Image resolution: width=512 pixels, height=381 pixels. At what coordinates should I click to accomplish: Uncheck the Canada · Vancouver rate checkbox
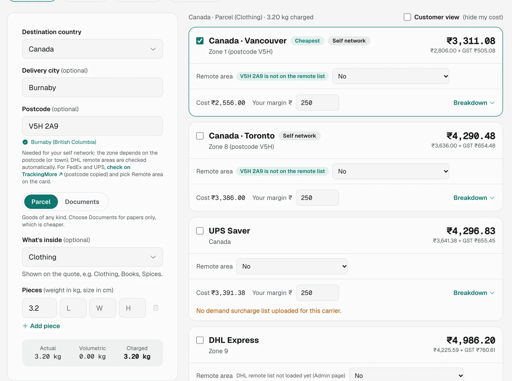[200, 41]
